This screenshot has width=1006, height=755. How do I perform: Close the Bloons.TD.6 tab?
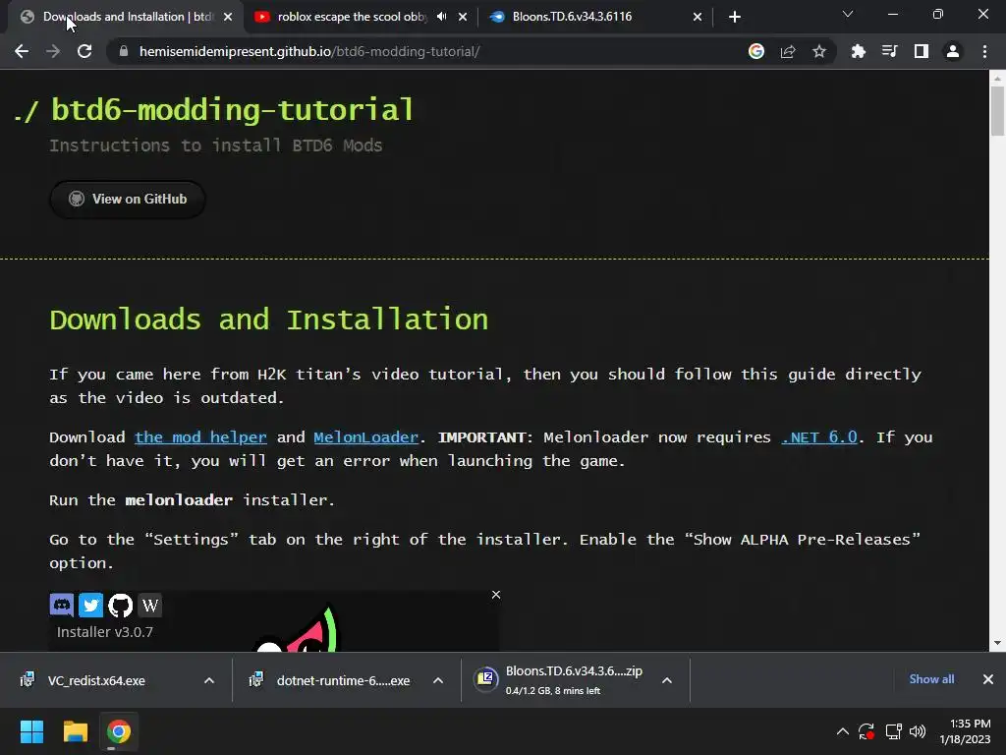(x=698, y=17)
